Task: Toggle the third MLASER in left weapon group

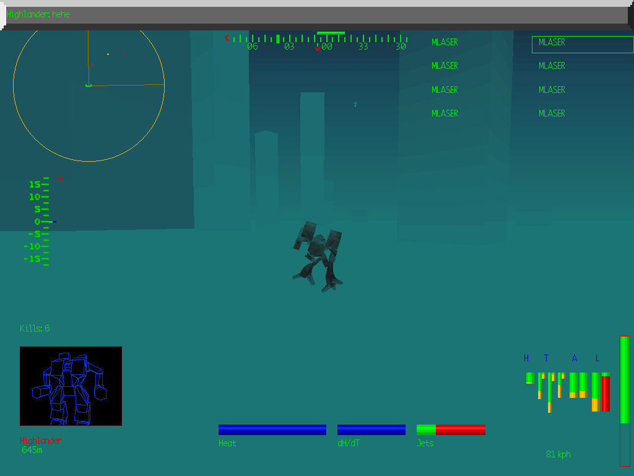Action: [x=445, y=89]
